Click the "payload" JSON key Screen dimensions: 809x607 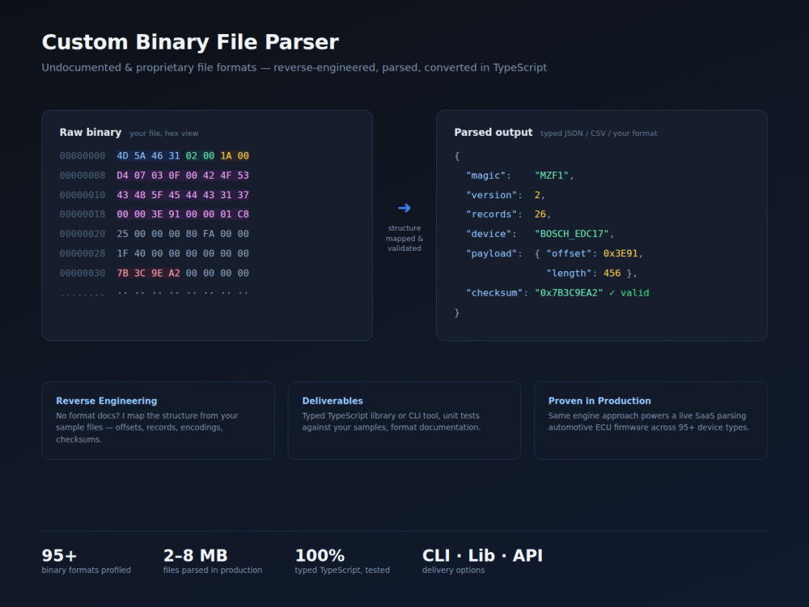[x=491, y=253]
